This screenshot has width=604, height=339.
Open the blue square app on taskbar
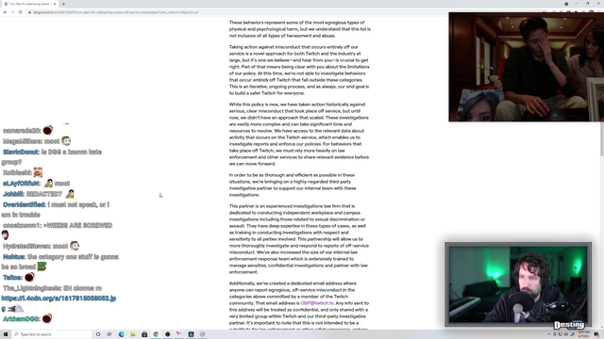click(x=191, y=334)
